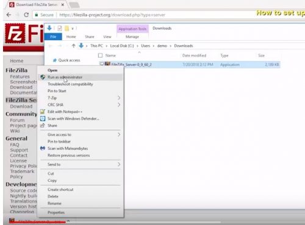Click the Windows Defender shield icon
This screenshot has height=225, width=305.
click(x=43, y=119)
